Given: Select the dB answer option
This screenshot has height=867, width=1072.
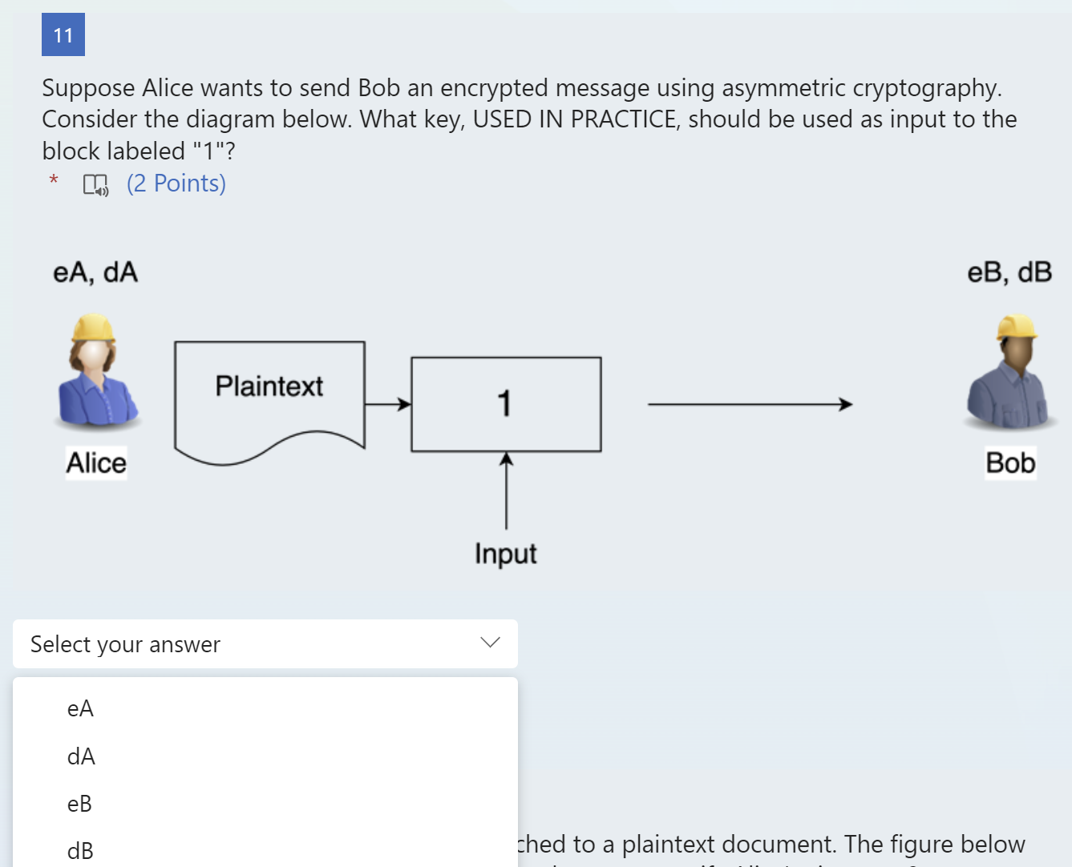Looking at the screenshot, I should click(80, 850).
